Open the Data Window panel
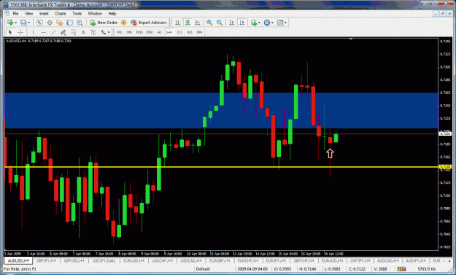Screen dimensions: 456x275 pos(50,23)
